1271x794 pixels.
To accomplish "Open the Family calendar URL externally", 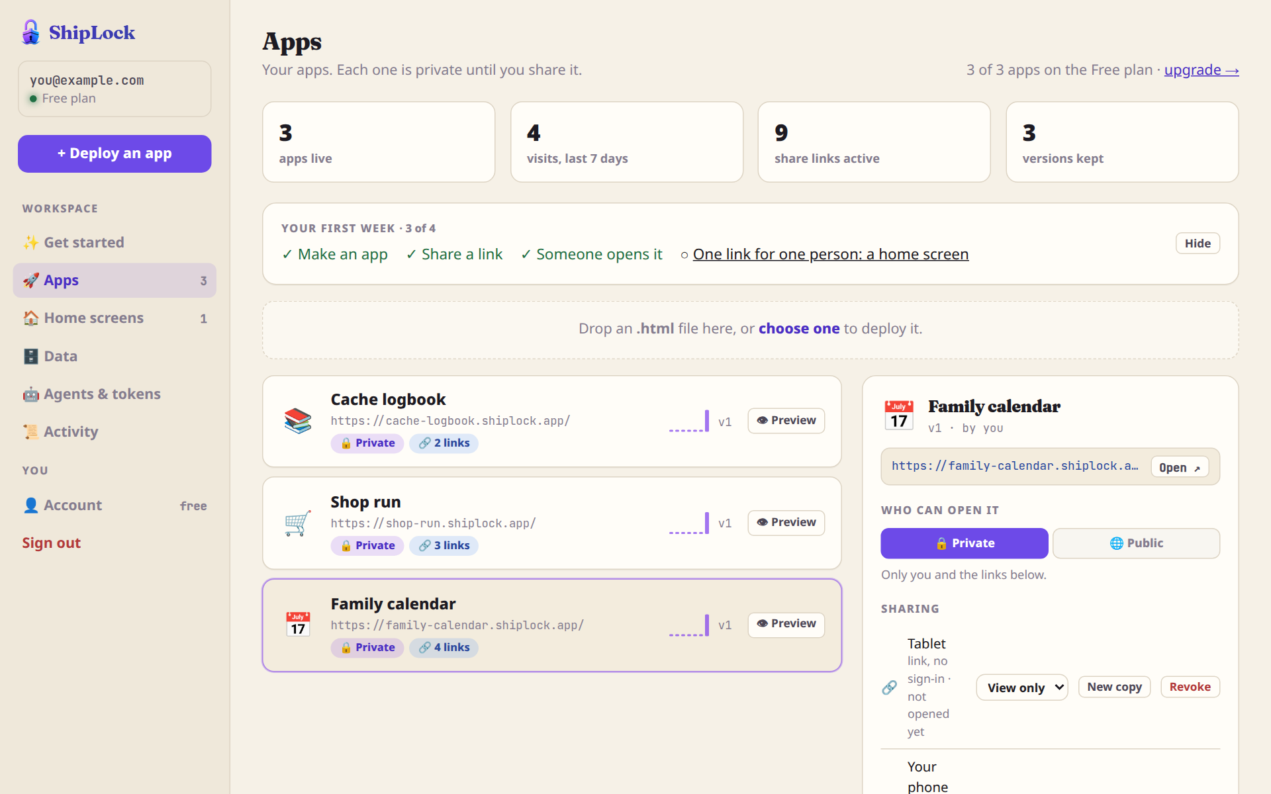I will pyautogui.click(x=1180, y=468).
